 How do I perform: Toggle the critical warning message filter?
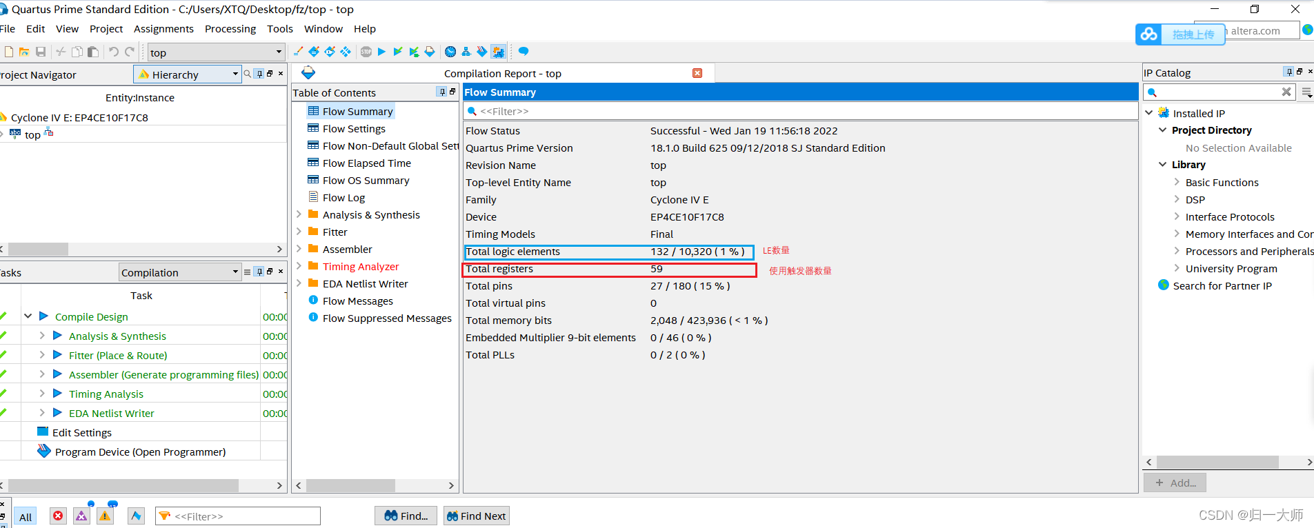pos(81,516)
